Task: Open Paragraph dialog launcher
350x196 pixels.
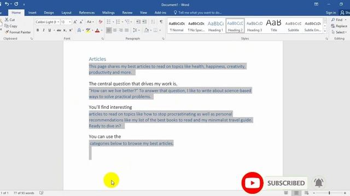Action: pyautogui.click(x=163, y=39)
